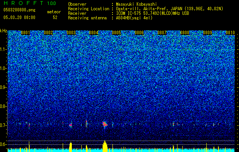This screenshot has height=152, width=239.
Task: Click the large red echo after 0804
Action: coord(105,124)
